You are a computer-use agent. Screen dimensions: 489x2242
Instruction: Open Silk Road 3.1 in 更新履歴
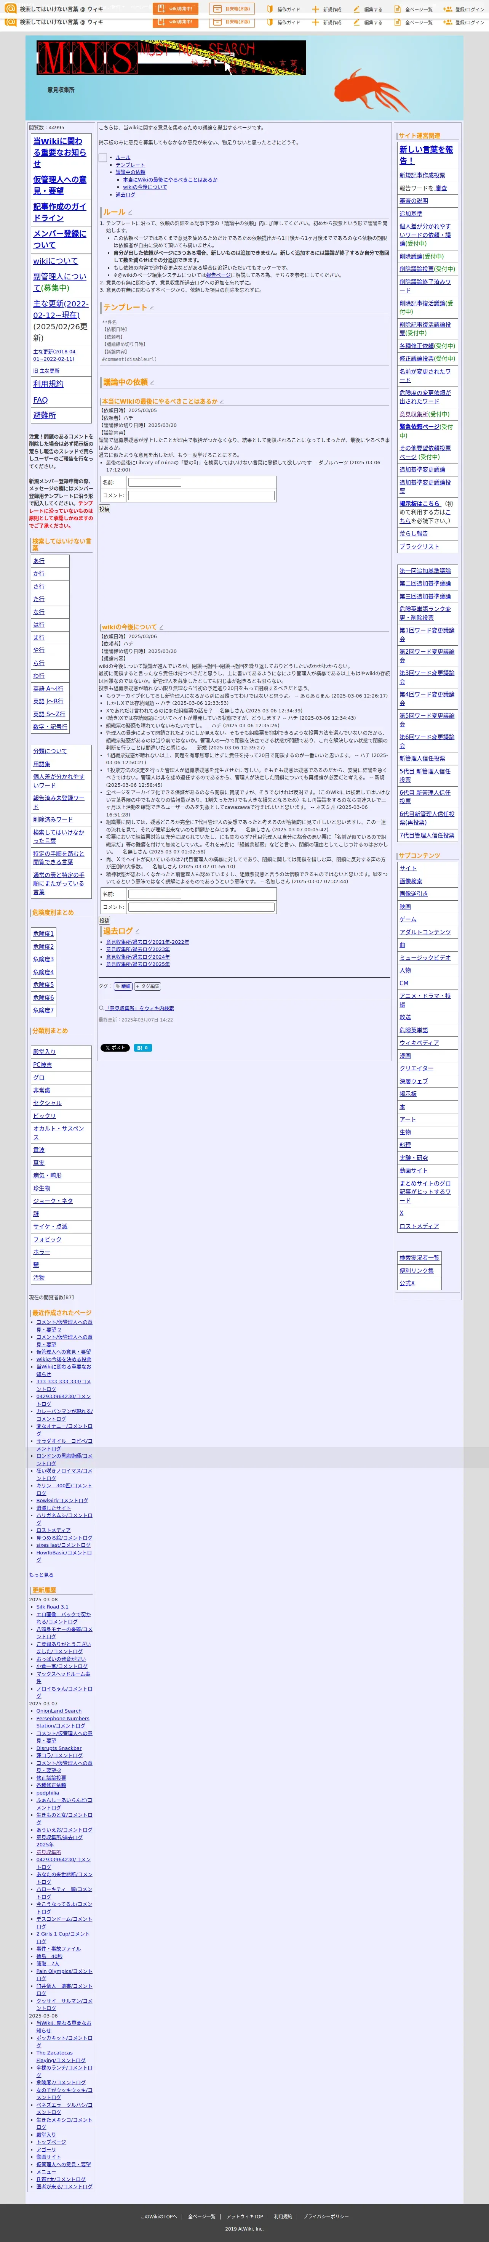coord(52,1607)
